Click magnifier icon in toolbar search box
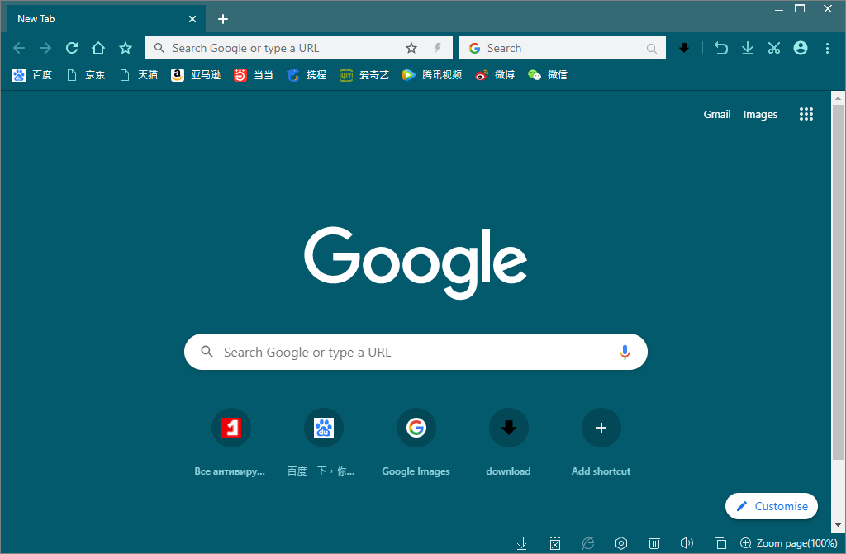The image size is (846, 554). pyautogui.click(x=652, y=49)
